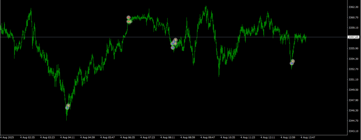This screenshot has height=140, width=361.
Task: Click the blue buy marker near 12:59
Action: pos(292,63)
